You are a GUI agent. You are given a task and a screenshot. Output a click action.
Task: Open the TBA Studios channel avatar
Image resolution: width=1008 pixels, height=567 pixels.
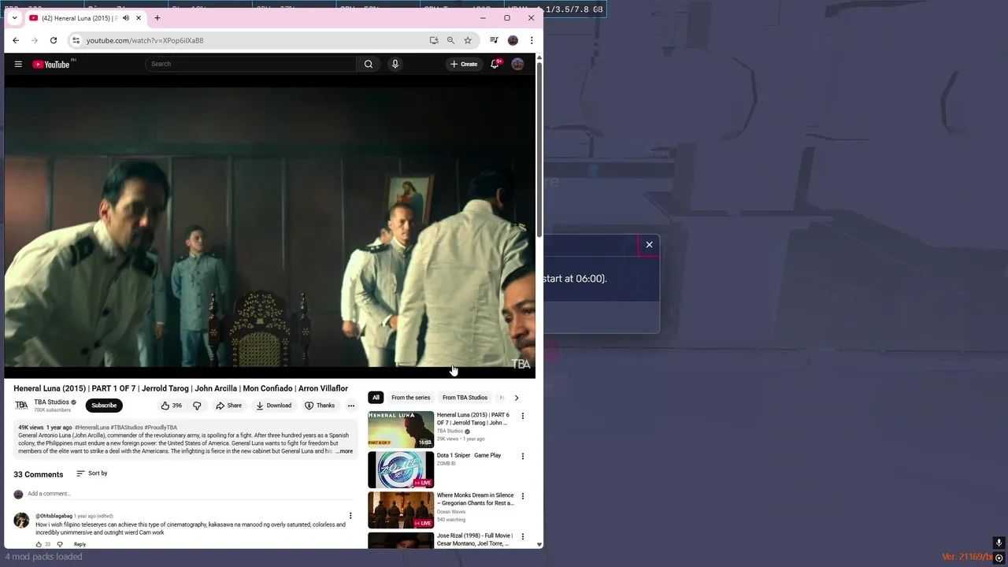(x=21, y=406)
